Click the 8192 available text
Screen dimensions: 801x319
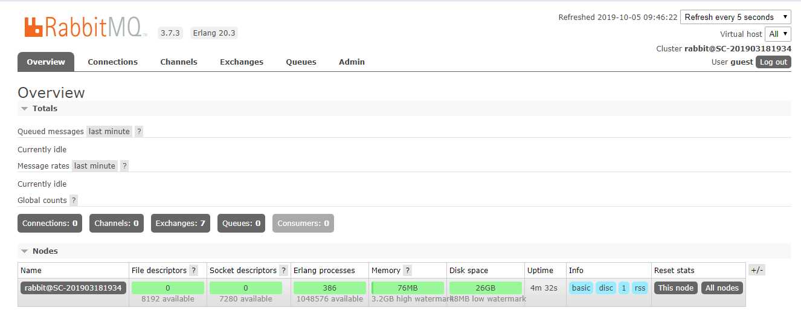tap(168, 298)
